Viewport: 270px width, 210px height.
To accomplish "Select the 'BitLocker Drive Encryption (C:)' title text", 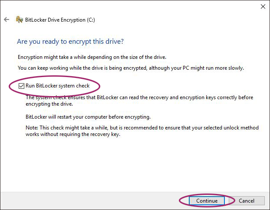I will 60,20.
